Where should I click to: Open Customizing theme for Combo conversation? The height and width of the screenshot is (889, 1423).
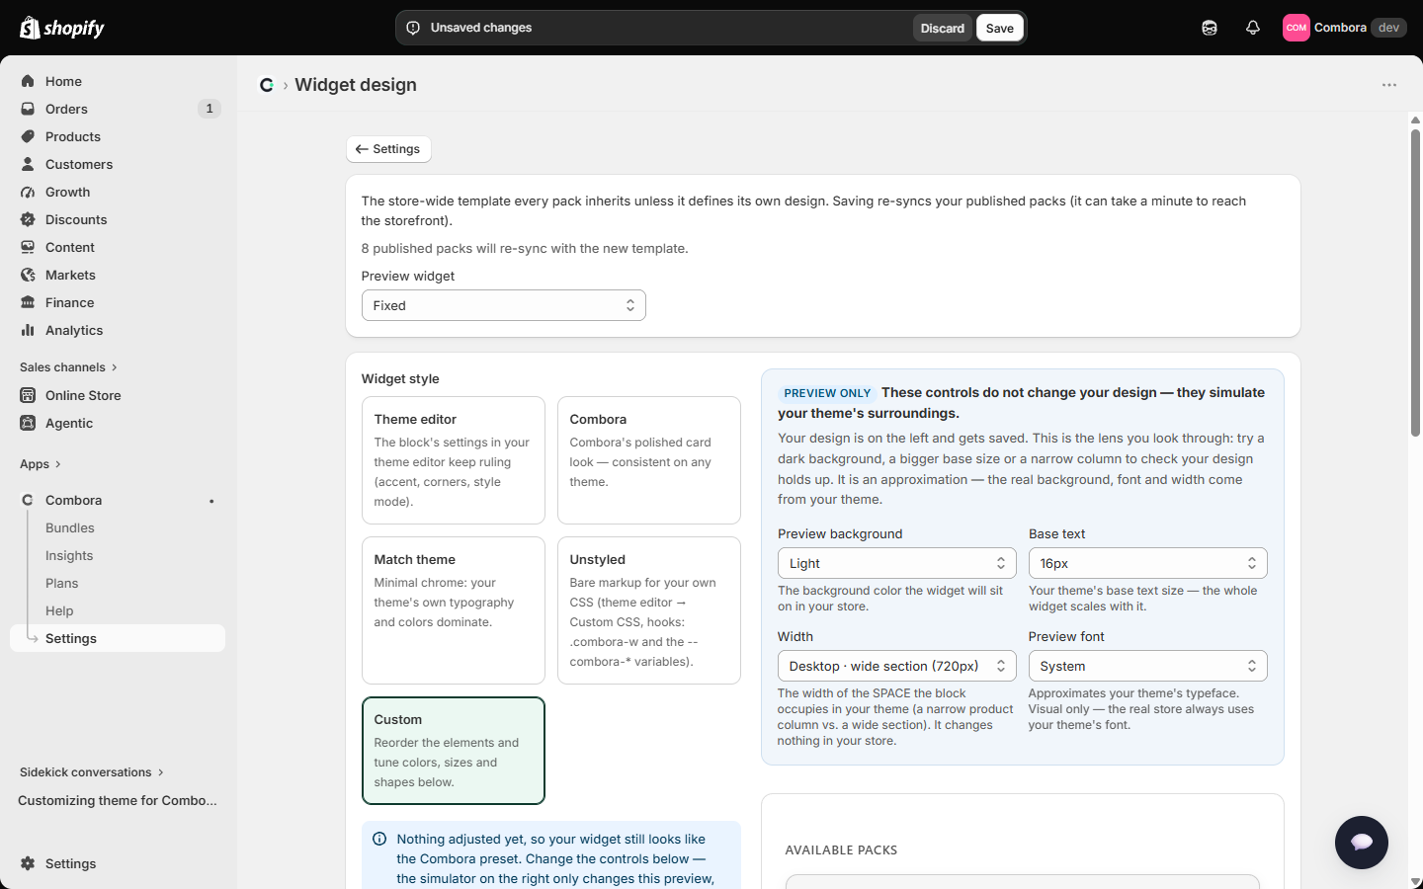[x=118, y=800]
